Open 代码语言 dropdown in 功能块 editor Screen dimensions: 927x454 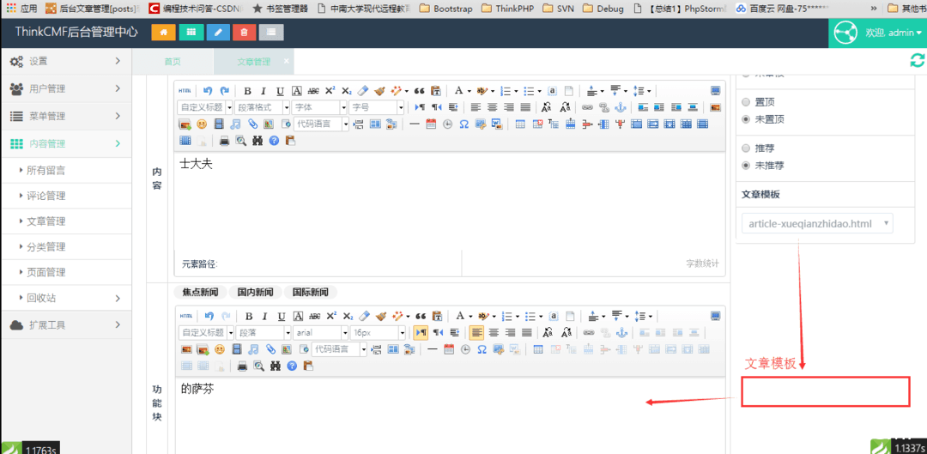(x=339, y=349)
